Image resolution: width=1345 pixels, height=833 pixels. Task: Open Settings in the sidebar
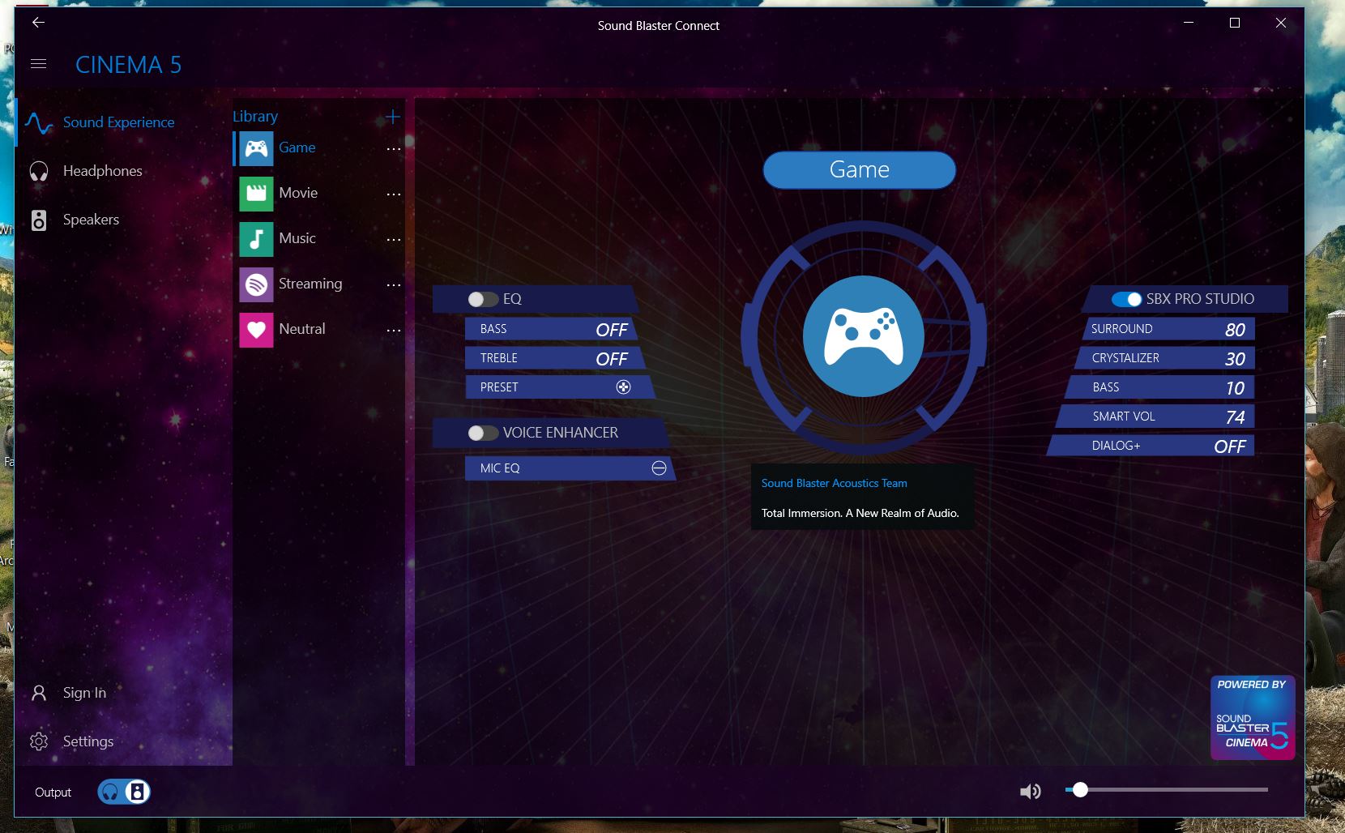(88, 741)
